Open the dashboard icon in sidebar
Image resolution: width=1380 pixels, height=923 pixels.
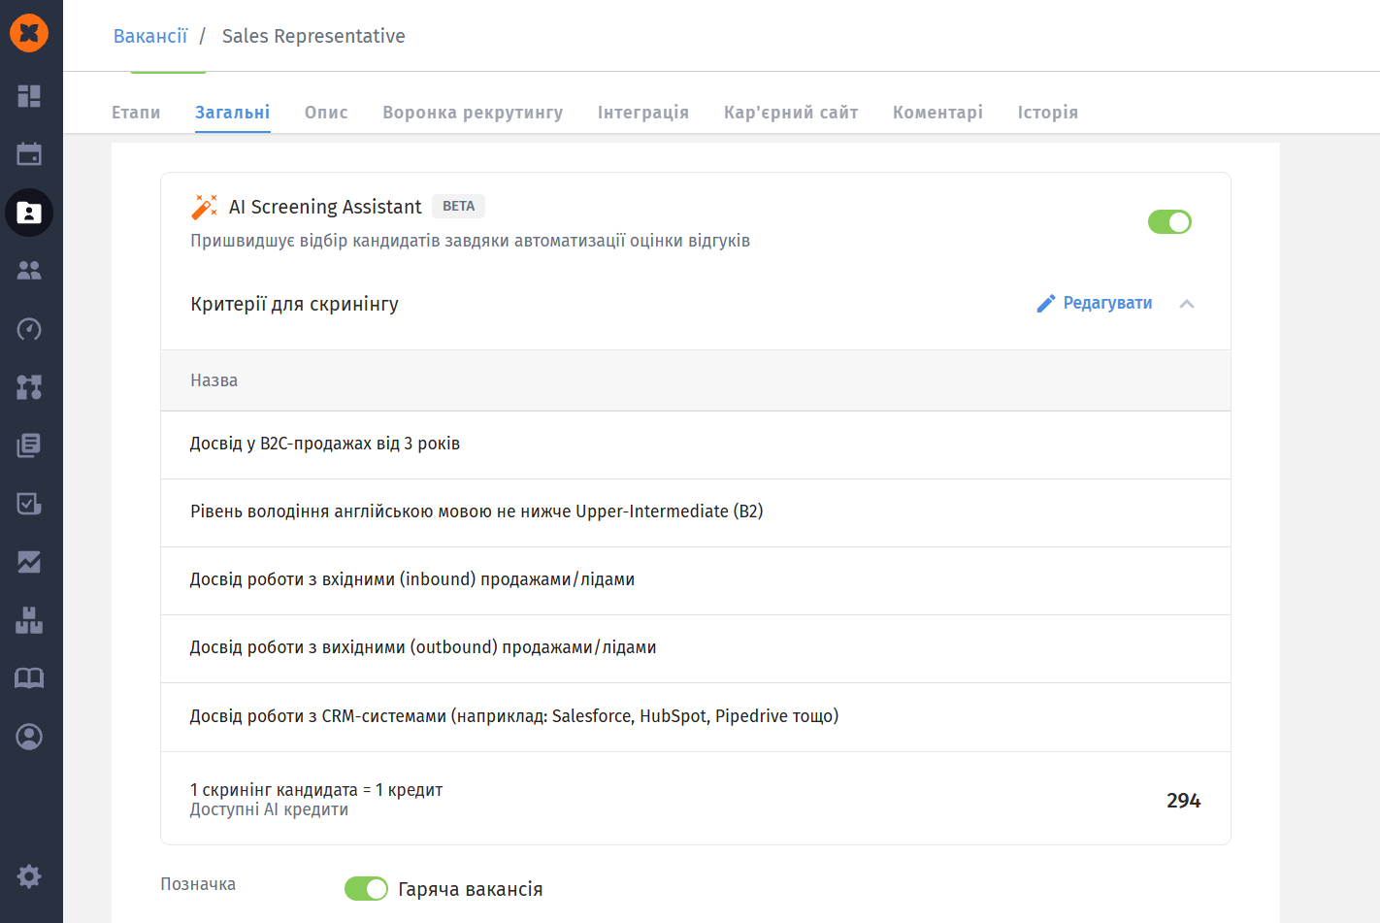click(29, 95)
